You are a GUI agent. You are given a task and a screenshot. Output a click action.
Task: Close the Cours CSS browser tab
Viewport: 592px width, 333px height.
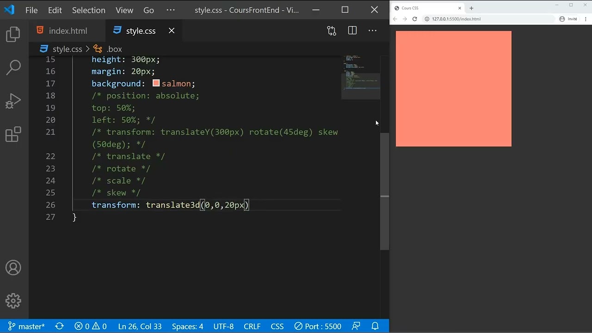point(460,8)
